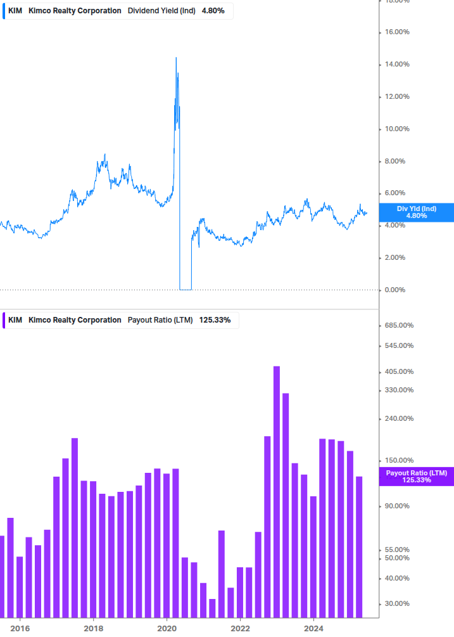
Task: Click the 10.00% y-axis label
Action: tap(397, 129)
